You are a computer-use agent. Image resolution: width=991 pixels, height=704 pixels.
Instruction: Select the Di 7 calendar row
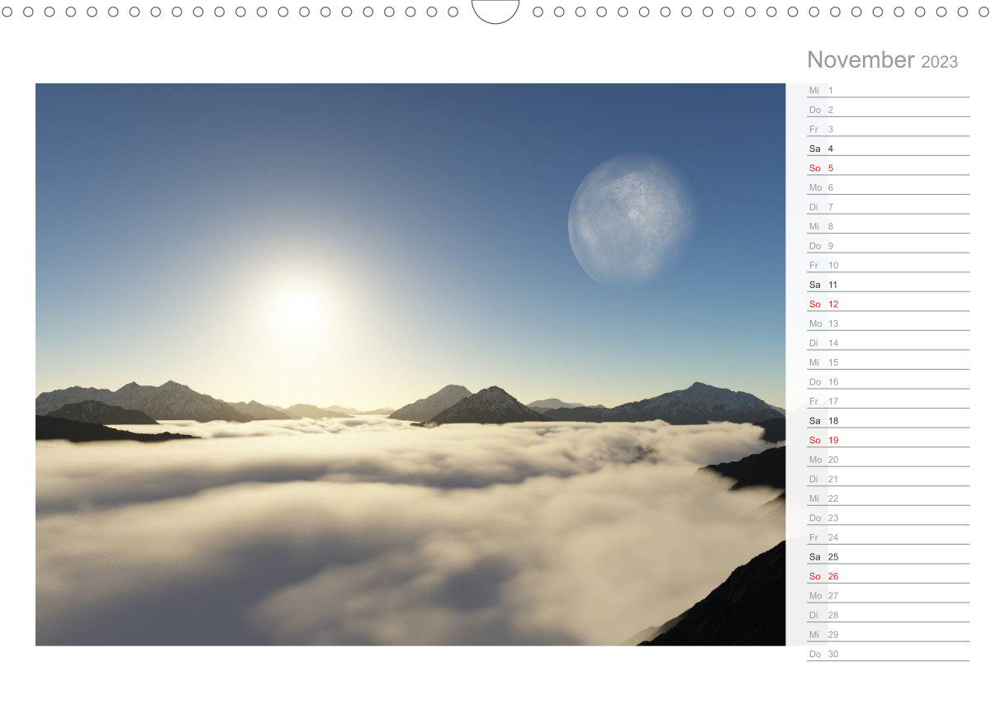tap(888, 206)
